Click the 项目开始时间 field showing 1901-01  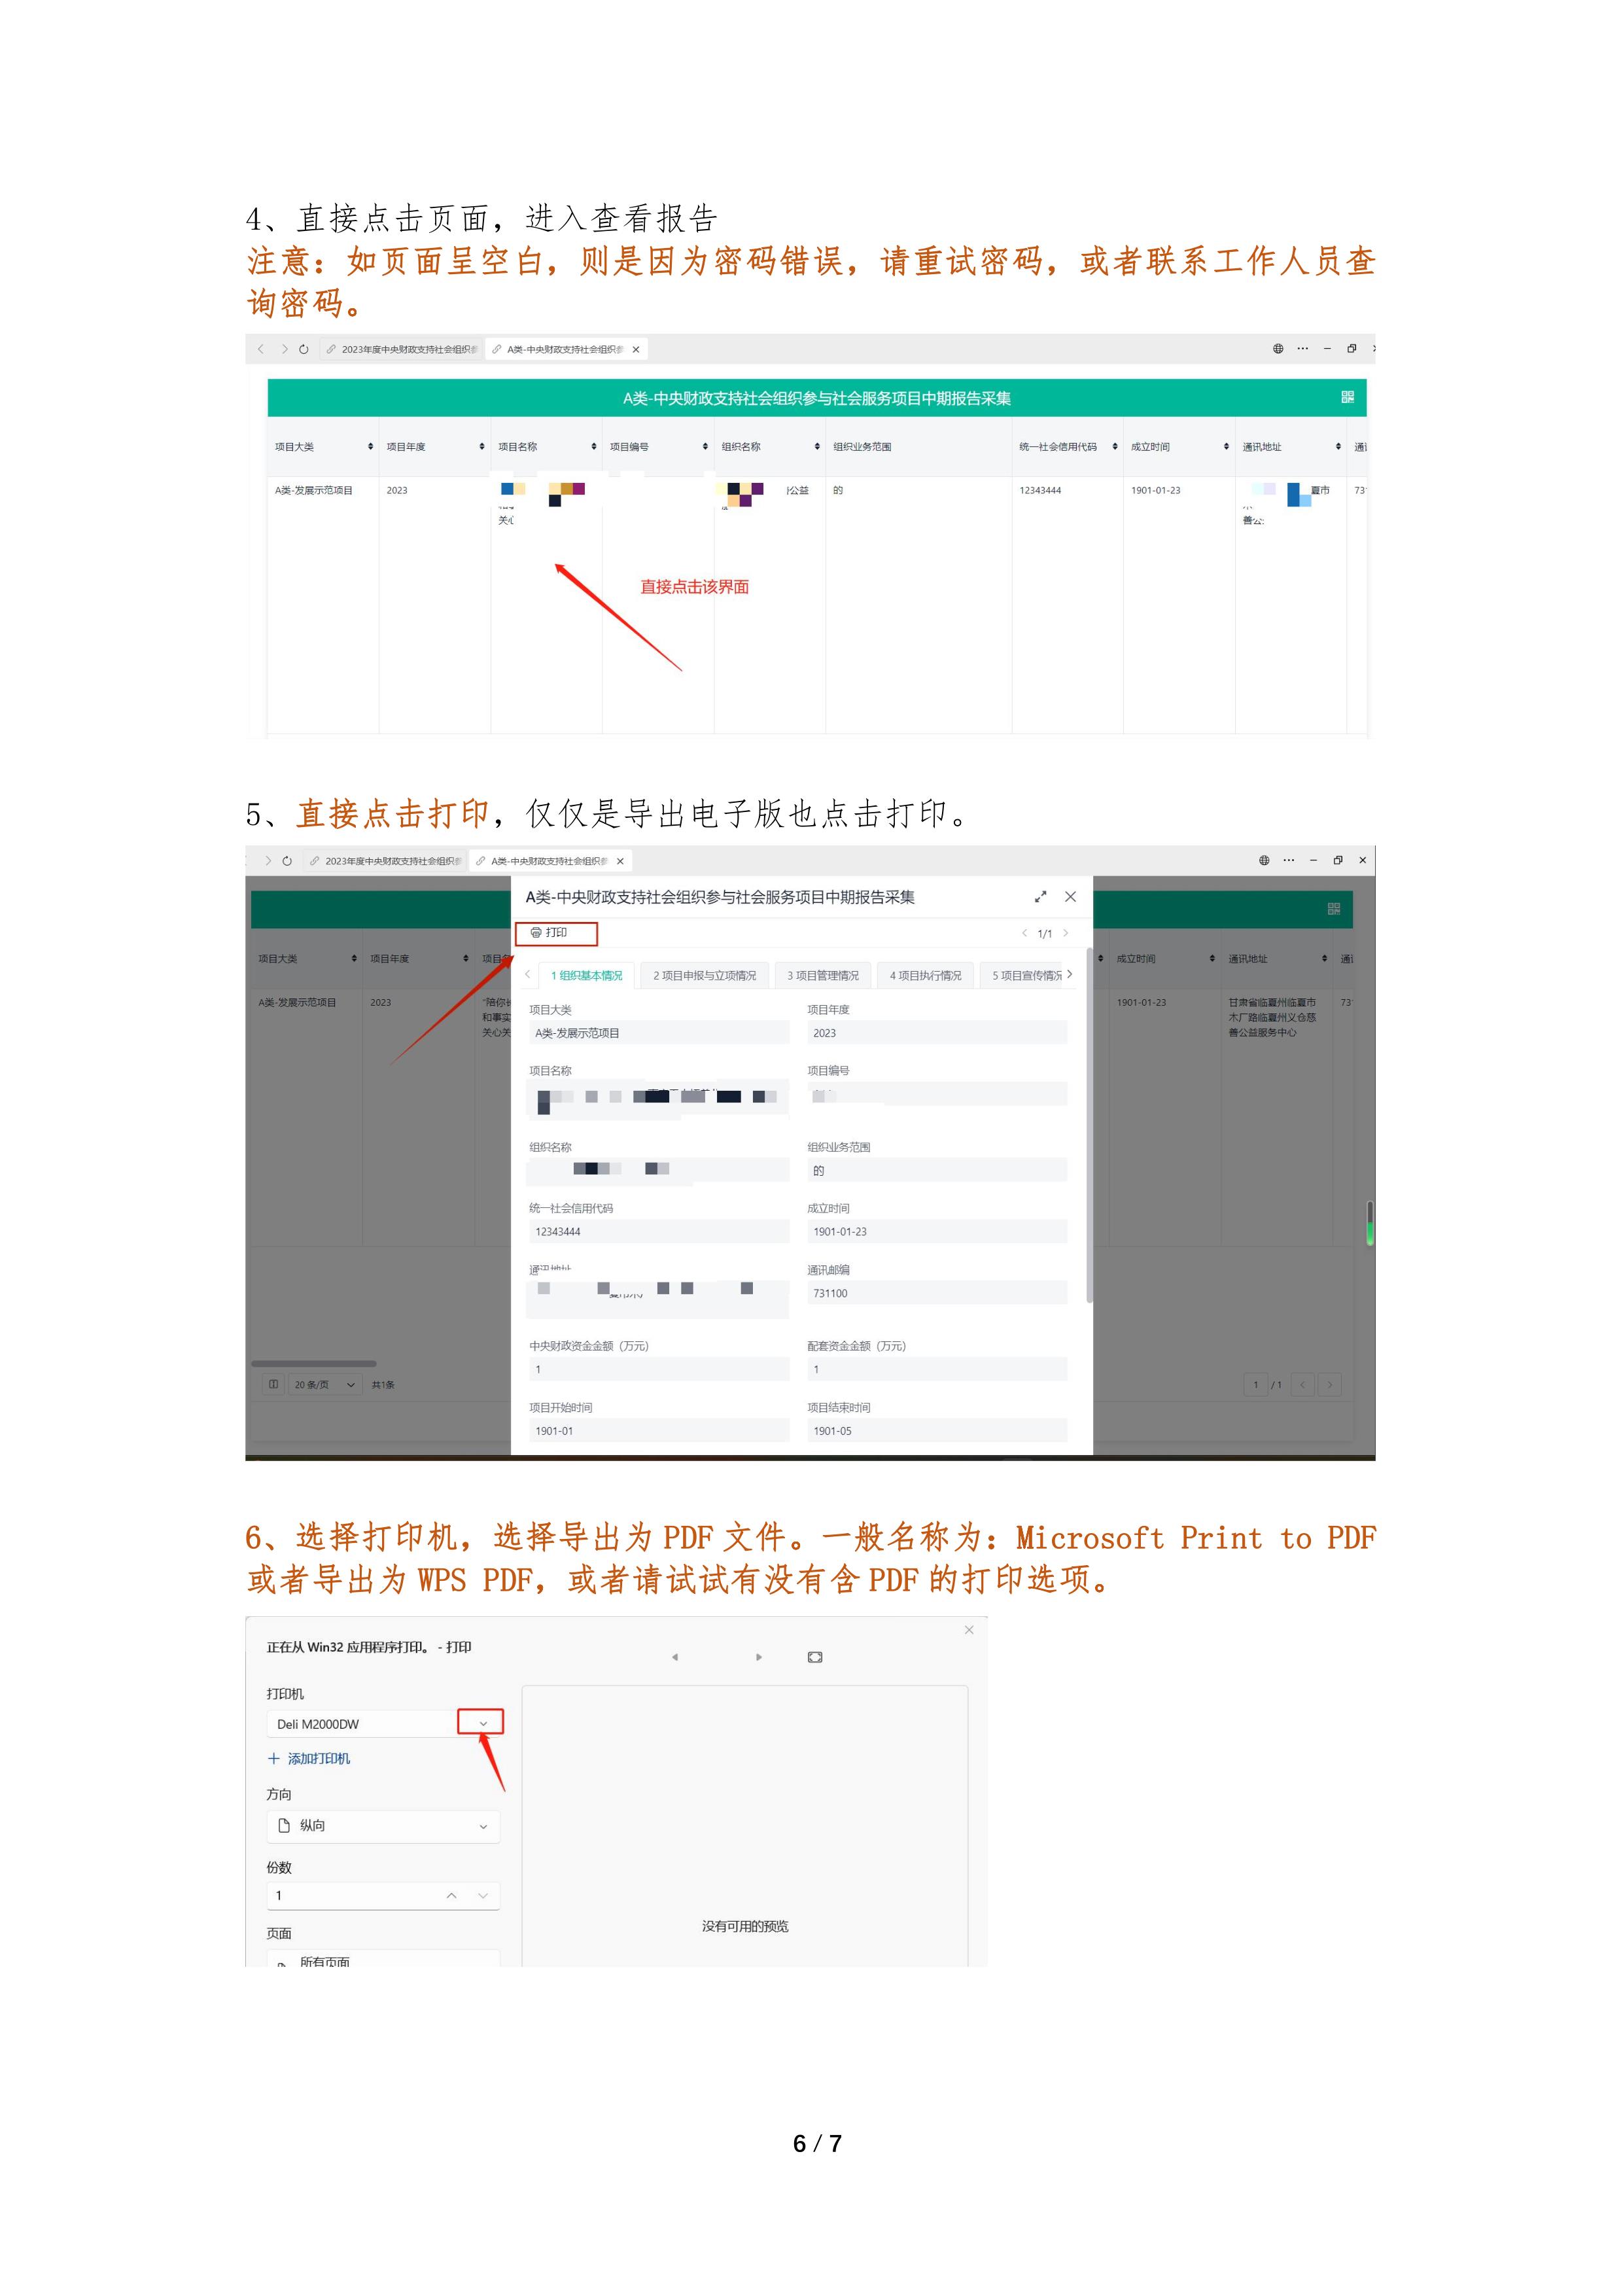(658, 1431)
